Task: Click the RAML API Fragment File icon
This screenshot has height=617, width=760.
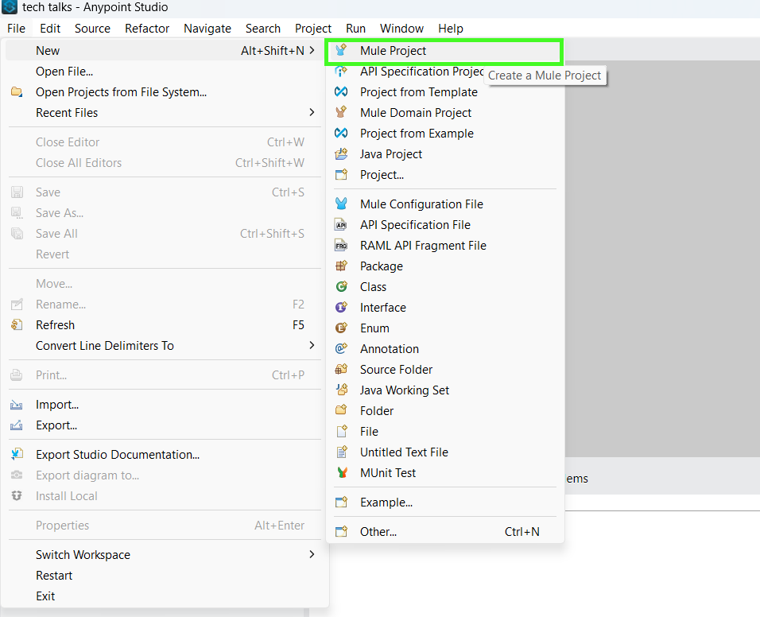Action: coord(341,245)
